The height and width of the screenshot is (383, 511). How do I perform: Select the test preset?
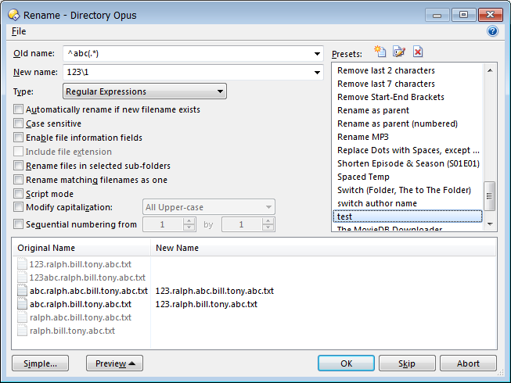408,217
